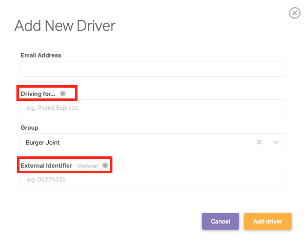
Task: Click the Driving for text field
Action: point(153,107)
